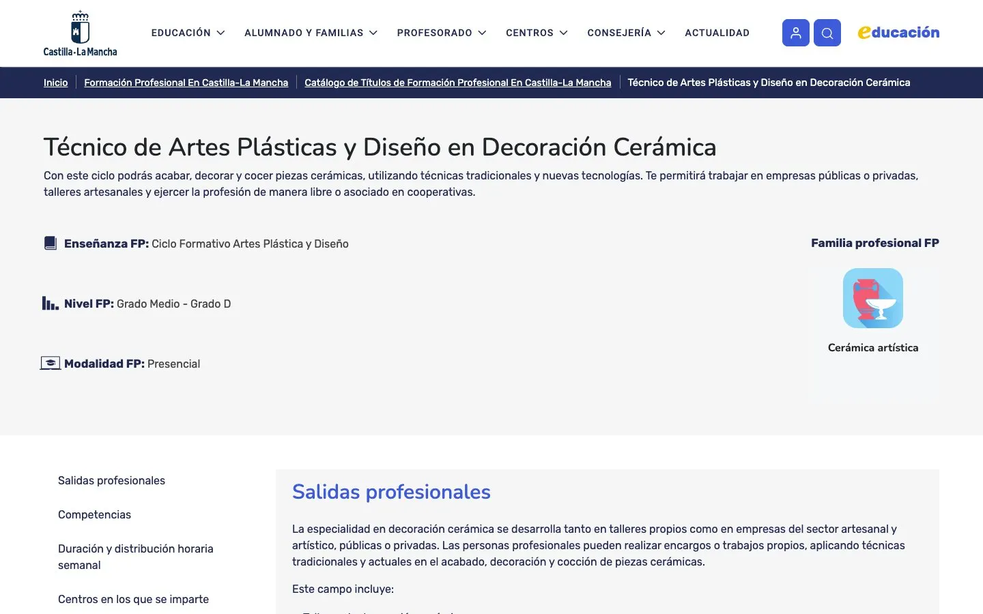Click the text Ciclo Formativo Artes Plástica y Diseño
This screenshot has height=614, width=983.
click(x=250, y=244)
